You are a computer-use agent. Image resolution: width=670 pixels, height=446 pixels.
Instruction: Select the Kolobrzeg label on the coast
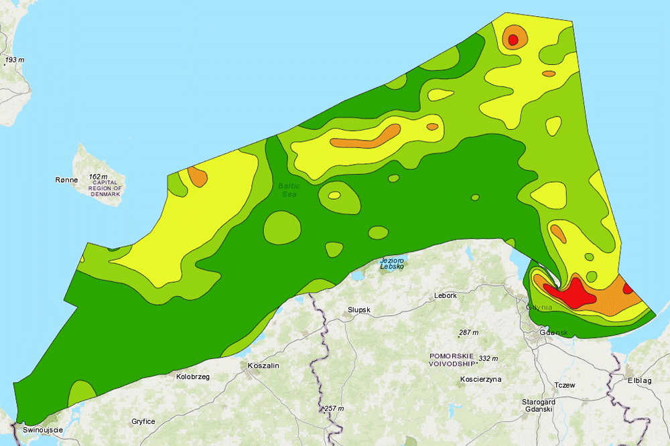[192, 377]
